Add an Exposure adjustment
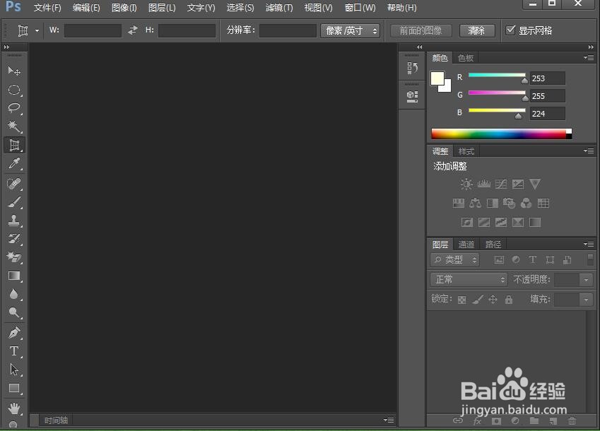Image resolution: width=600 pixels, height=431 pixels. click(518, 184)
